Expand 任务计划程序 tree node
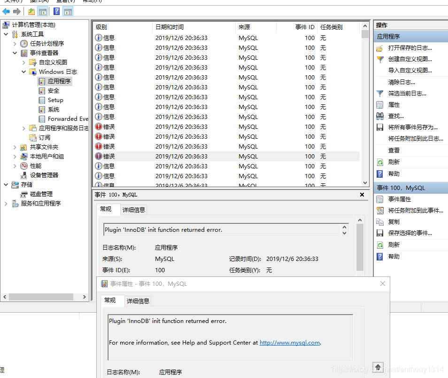The image size is (448, 378). click(x=15, y=44)
